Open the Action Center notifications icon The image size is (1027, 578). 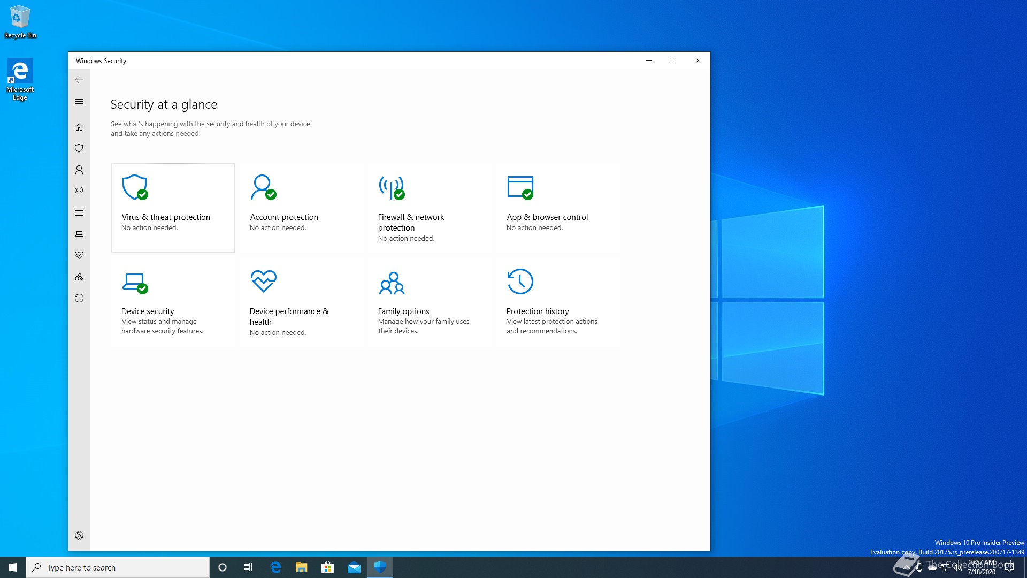point(1009,567)
